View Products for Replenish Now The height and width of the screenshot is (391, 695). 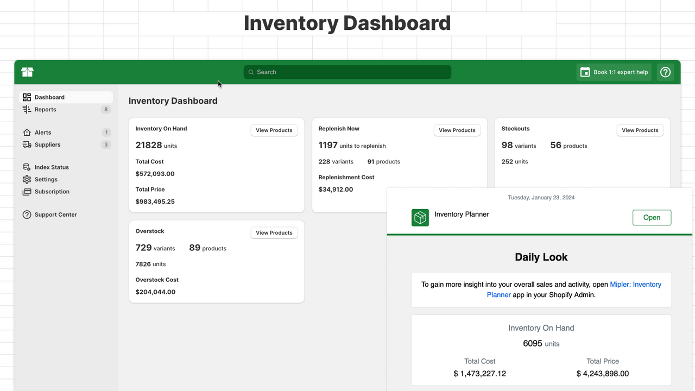click(457, 130)
